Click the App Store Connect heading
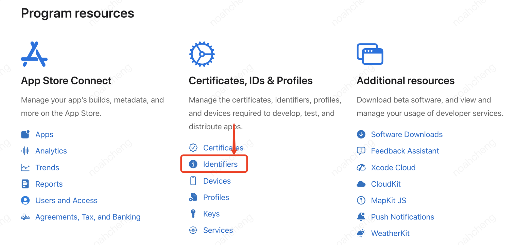The image size is (521, 245). pyautogui.click(x=66, y=81)
